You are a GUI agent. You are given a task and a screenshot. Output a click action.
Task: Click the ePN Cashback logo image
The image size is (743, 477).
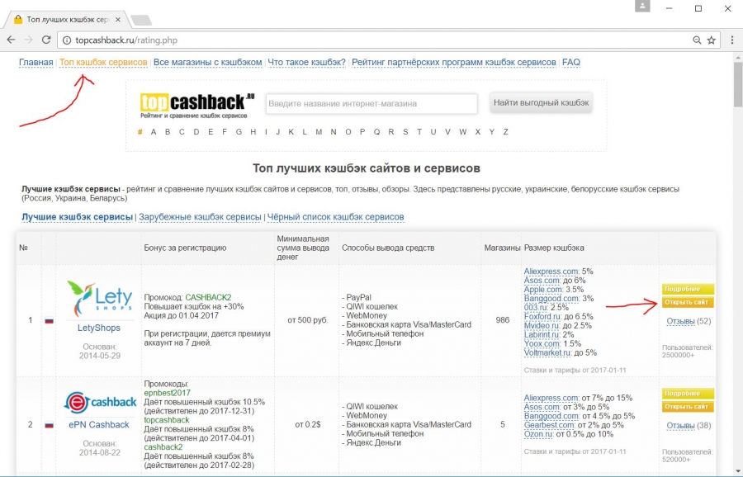100,402
